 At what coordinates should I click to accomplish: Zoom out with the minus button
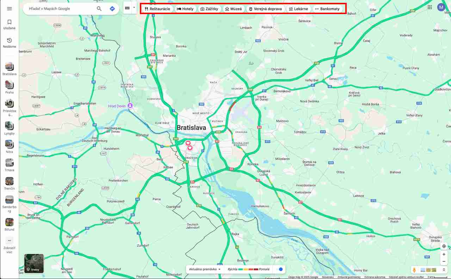coord(444,261)
